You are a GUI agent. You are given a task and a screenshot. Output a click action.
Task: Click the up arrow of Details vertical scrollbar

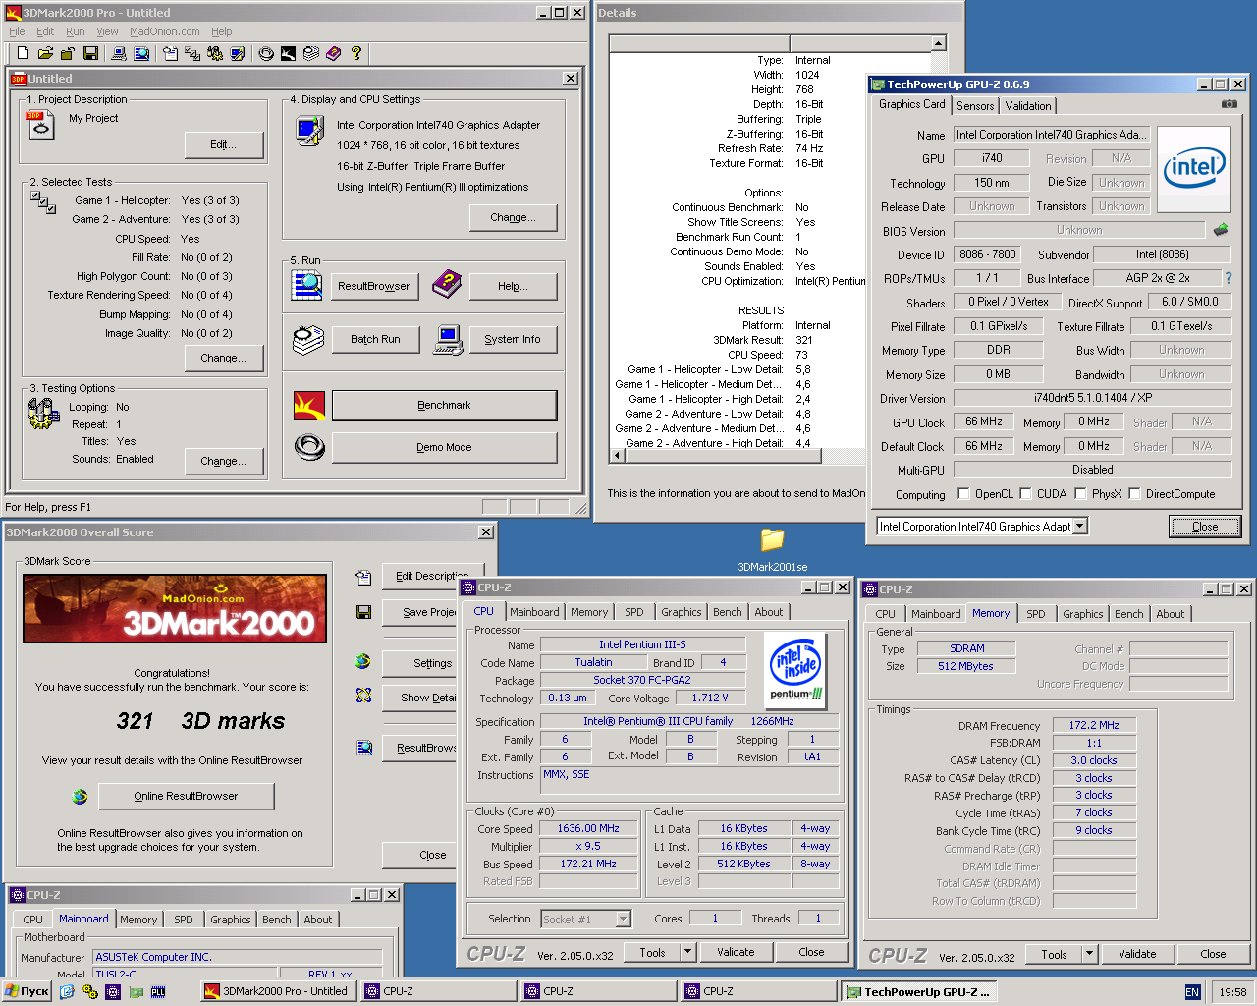pyautogui.click(x=939, y=43)
